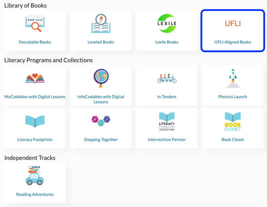Open the Book Closet link
Screen dimensions: 267x207
tap(233, 140)
